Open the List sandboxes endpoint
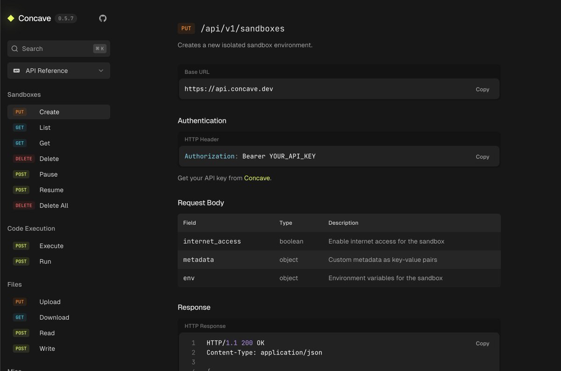Screen dimensions: 561x371 [x=59, y=128]
